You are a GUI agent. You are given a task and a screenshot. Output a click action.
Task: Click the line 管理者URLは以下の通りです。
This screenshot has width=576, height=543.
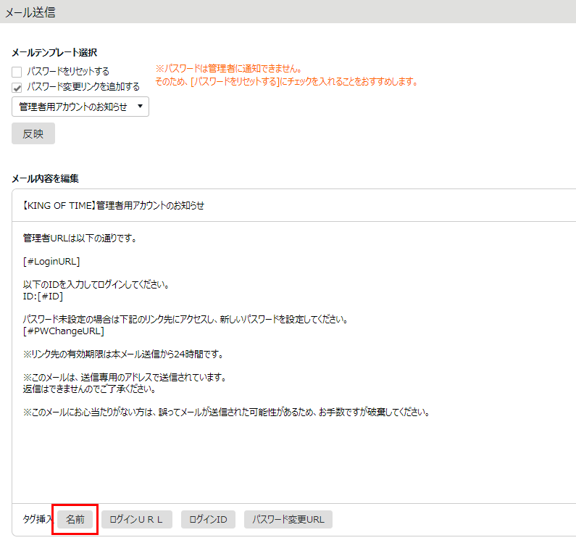click(x=80, y=239)
